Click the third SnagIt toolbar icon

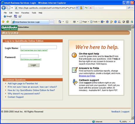tap(20, 16)
